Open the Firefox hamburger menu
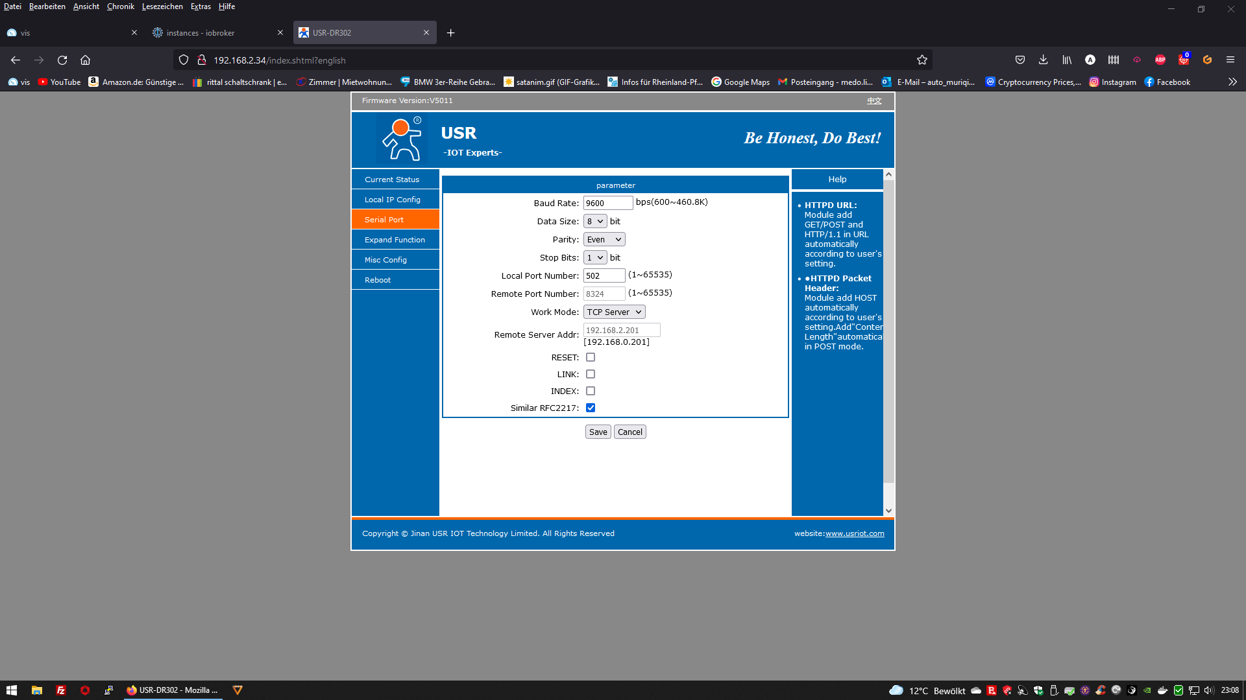Image resolution: width=1246 pixels, height=700 pixels. [x=1230, y=60]
